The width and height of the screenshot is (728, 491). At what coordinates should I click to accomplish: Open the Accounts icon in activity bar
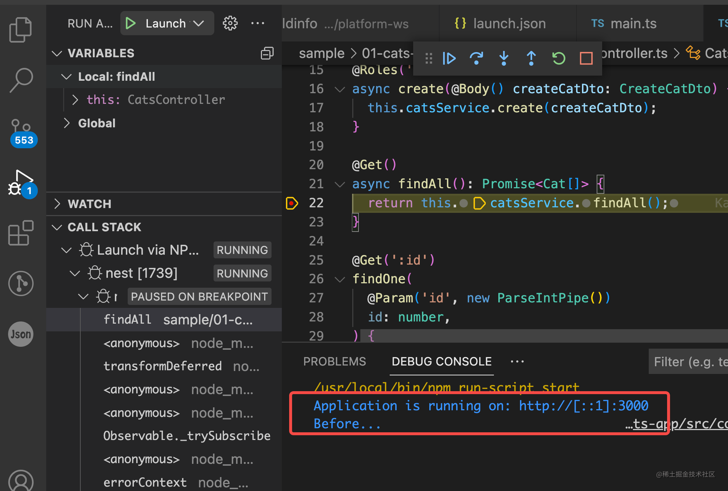[x=21, y=481]
